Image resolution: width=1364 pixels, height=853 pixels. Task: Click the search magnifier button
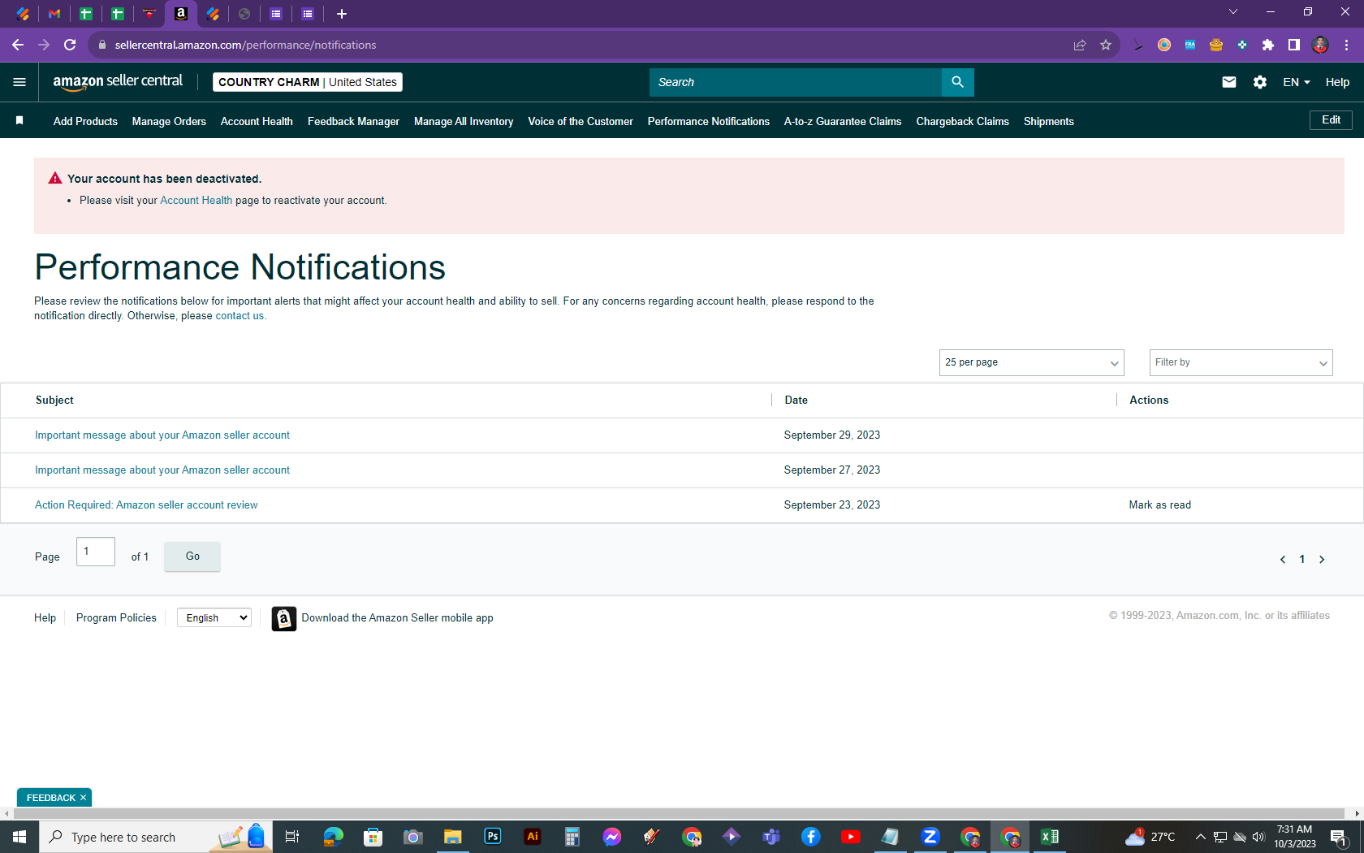point(958,82)
